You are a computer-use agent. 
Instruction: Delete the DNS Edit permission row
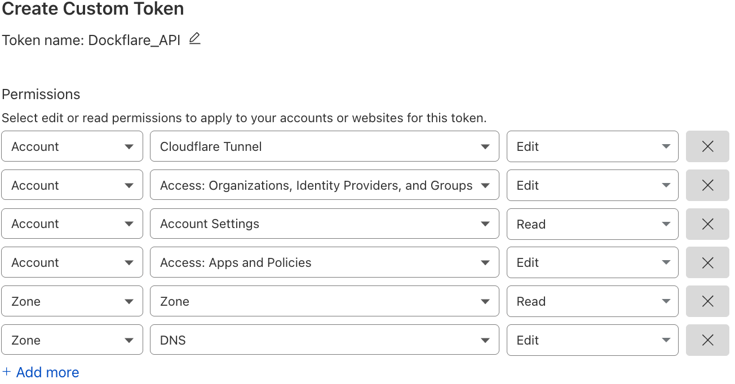click(707, 340)
